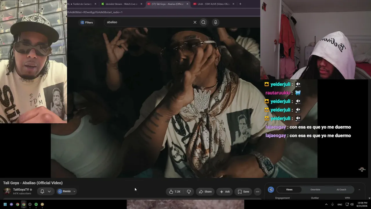
Task: Open network settings from system tray
Action: [x=347, y=204]
